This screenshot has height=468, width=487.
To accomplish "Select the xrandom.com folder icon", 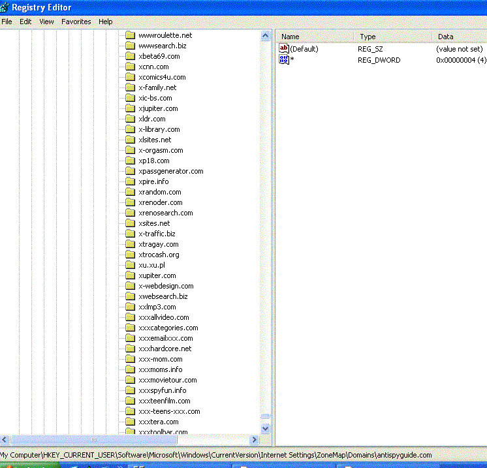I will coord(130,192).
